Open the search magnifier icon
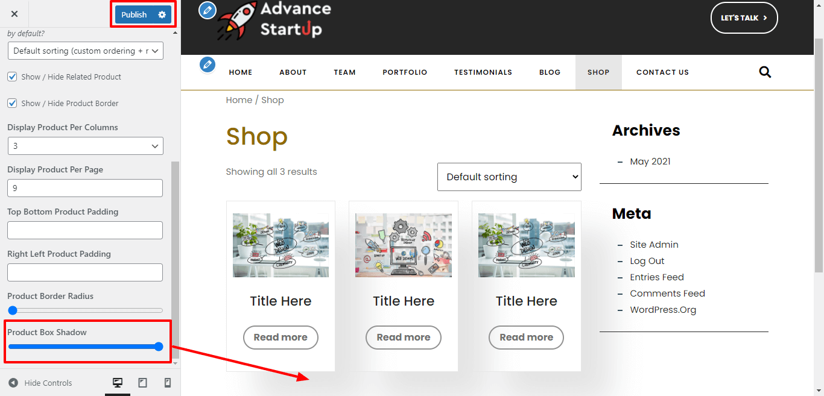Screen dimensions: 824x396 765,72
